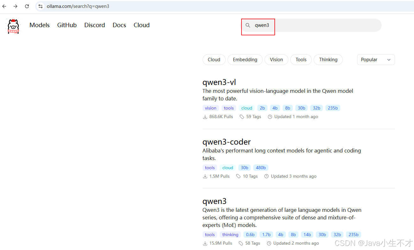This screenshot has width=414, height=250.
Task: Click the 10 Tags label
Action: point(247,176)
